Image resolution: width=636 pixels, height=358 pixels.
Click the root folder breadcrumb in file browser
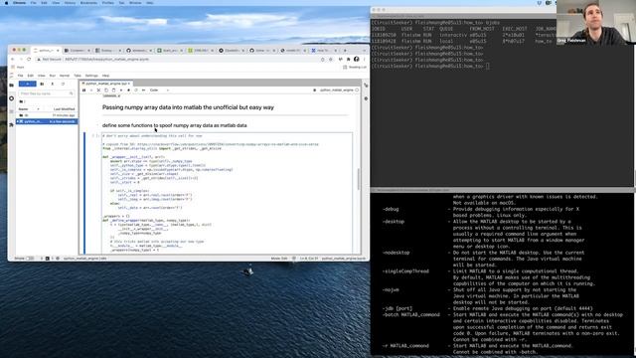[22, 101]
